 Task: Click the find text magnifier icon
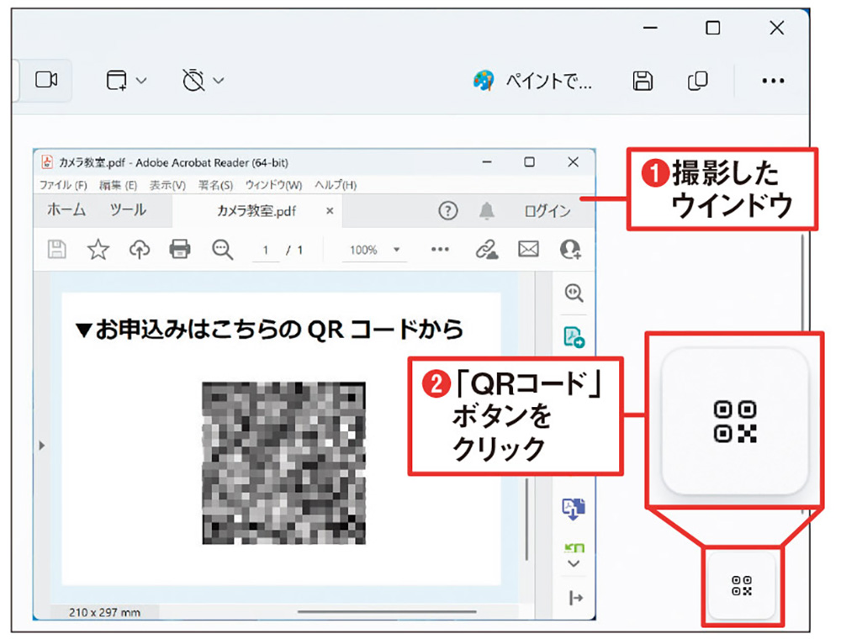pyautogui.click(x=222, y=250)
